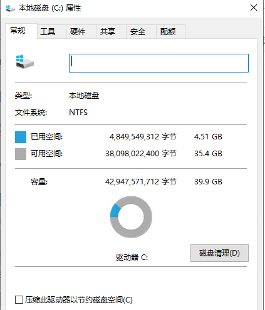Open the 安全 tab
Viewport: 265px width, 310px height.
point(141,32)
